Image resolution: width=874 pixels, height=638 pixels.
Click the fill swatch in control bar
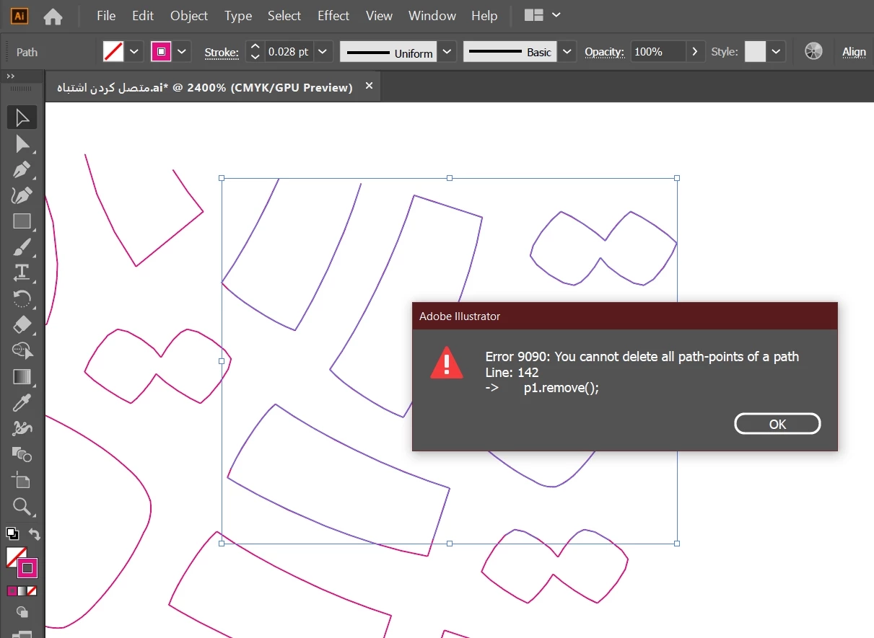point(113,51)
